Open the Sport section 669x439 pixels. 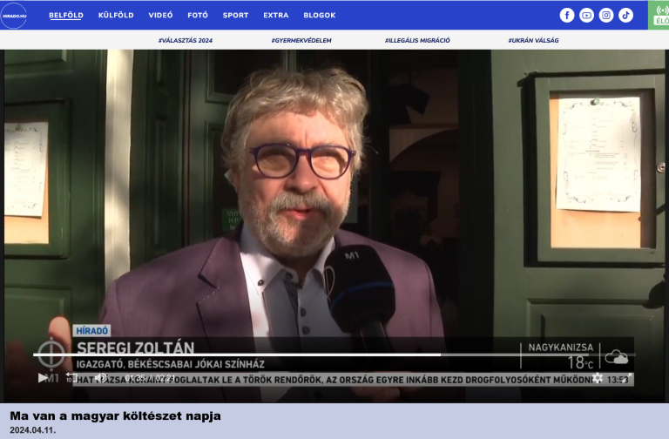(235, 16)
